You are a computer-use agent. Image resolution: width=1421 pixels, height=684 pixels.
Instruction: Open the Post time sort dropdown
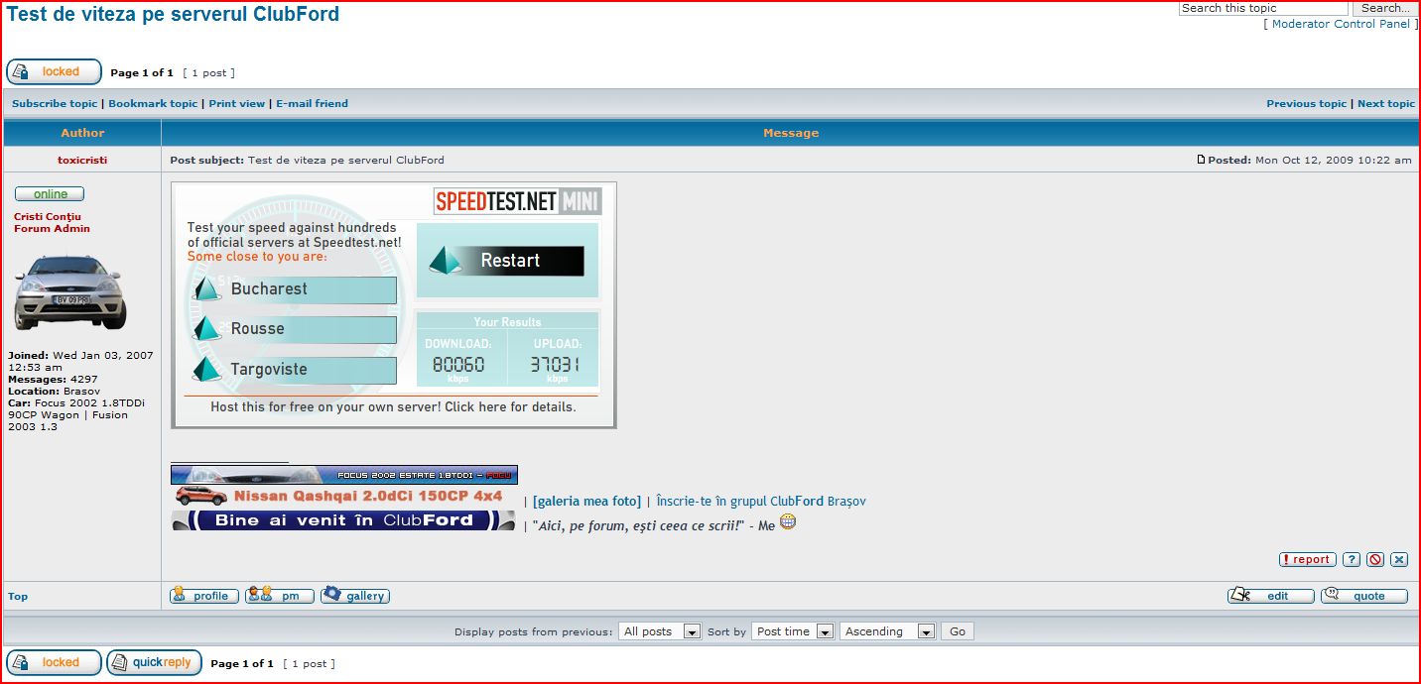[793, 631]
